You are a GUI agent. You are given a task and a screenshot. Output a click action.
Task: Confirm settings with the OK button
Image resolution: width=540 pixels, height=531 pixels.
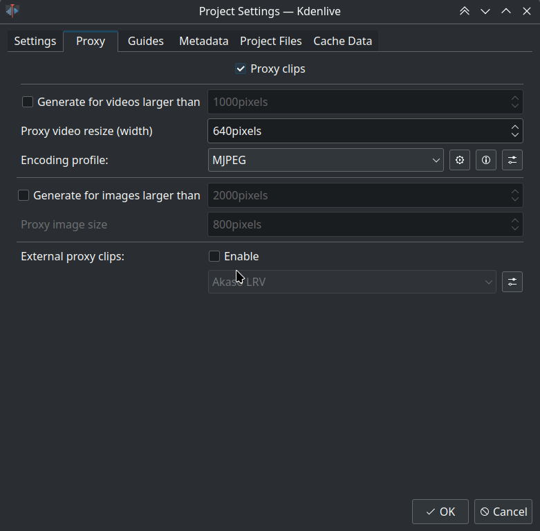point(440,512)
